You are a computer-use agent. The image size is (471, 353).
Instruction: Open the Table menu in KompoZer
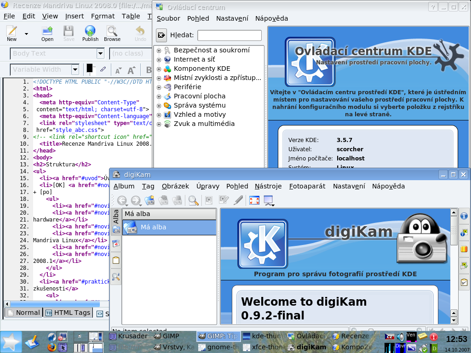click(131, 16)
